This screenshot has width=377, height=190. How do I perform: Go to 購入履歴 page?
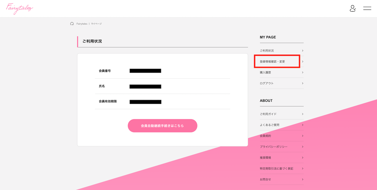pos(265,73)
